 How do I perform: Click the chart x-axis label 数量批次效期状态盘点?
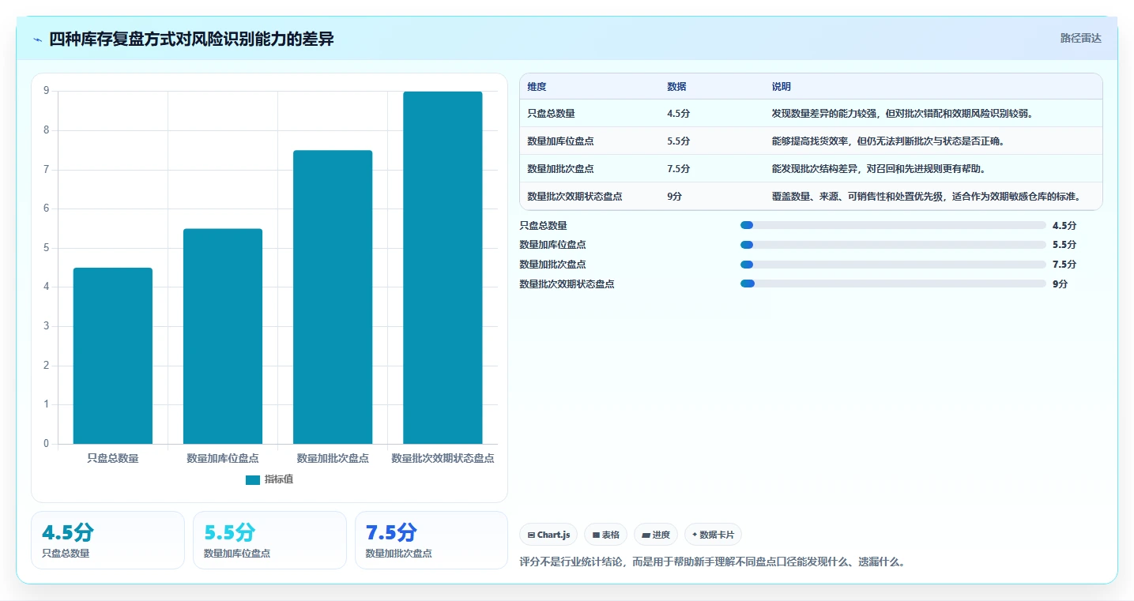(x=443, y=458)
